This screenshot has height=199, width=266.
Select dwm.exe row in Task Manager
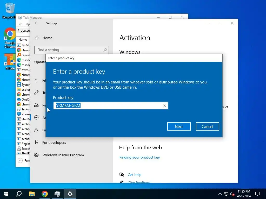pos(23,70)
